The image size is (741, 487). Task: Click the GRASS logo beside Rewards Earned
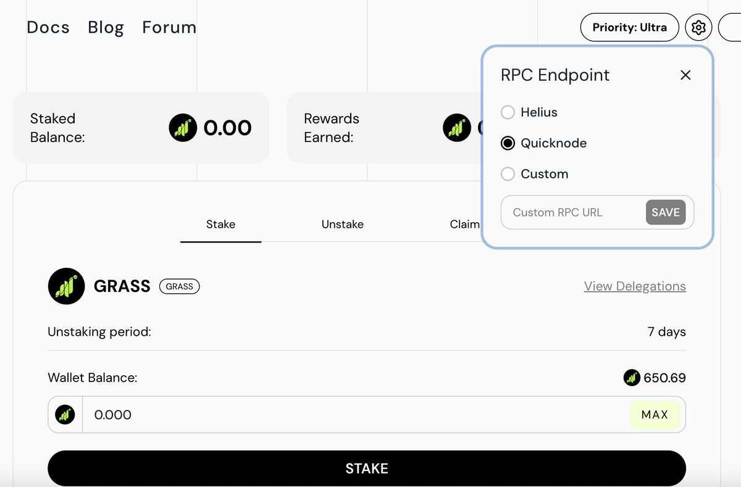point(456,128)
